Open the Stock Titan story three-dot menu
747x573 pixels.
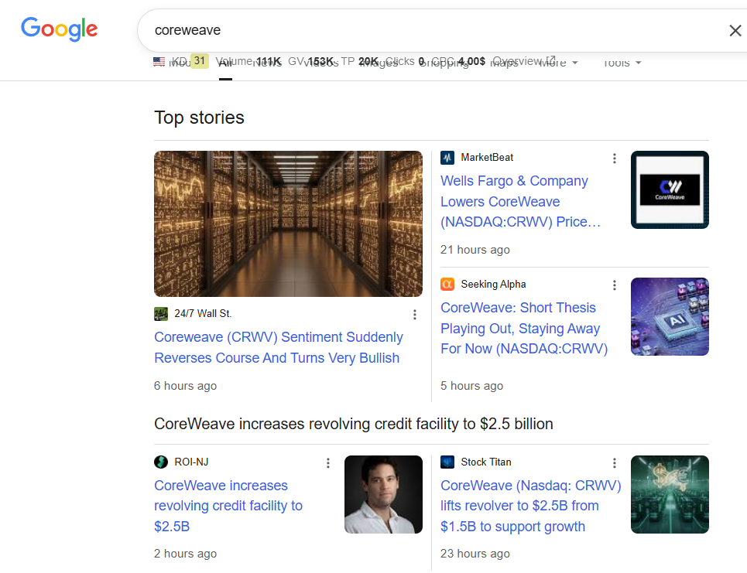[x=615, y=462]
